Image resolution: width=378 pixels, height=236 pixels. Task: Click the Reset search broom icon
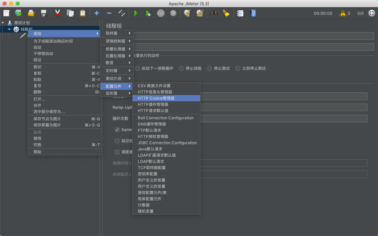(226, 13)
